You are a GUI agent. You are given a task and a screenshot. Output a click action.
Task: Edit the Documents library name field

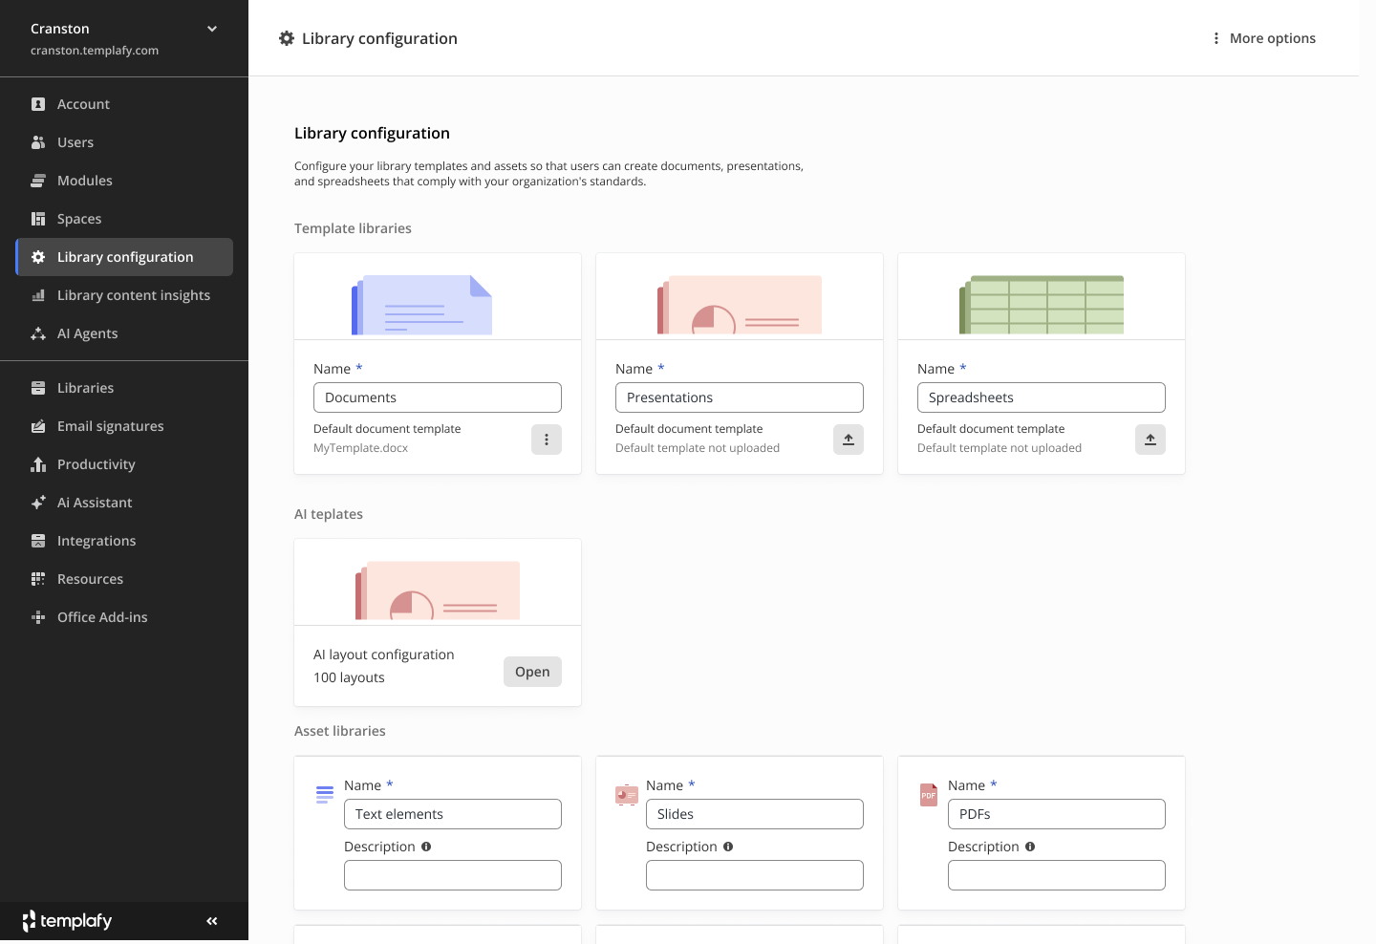pos(438,397)
